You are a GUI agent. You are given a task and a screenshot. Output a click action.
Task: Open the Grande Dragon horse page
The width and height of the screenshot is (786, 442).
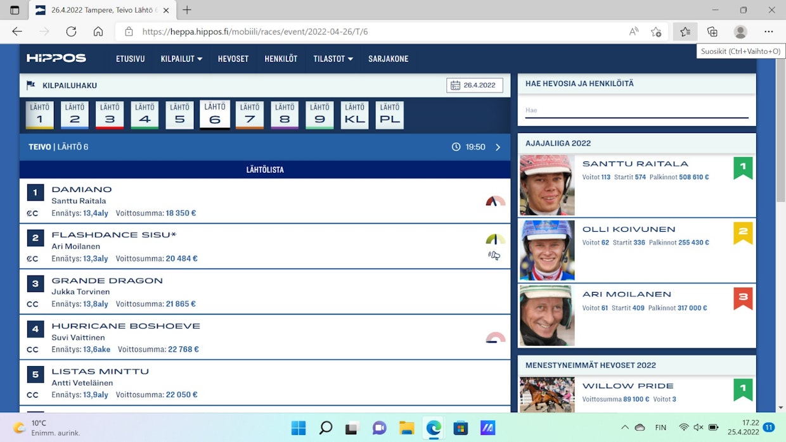(107, 281)
